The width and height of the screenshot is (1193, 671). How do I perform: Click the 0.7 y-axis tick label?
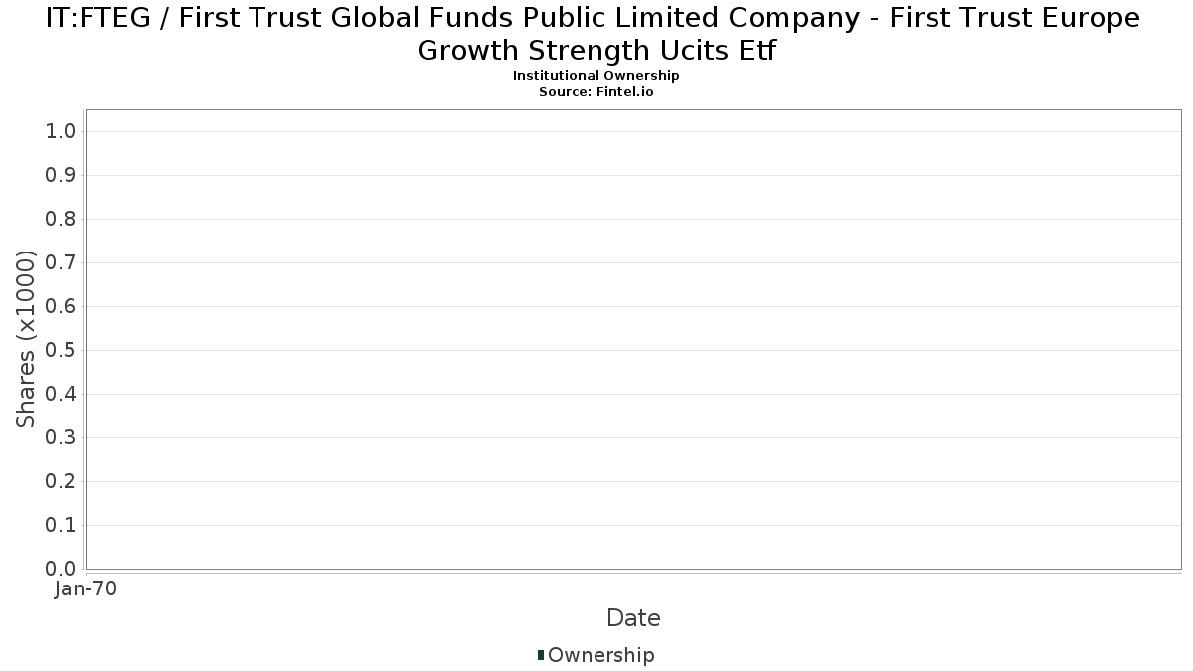(x=63, y=263)
